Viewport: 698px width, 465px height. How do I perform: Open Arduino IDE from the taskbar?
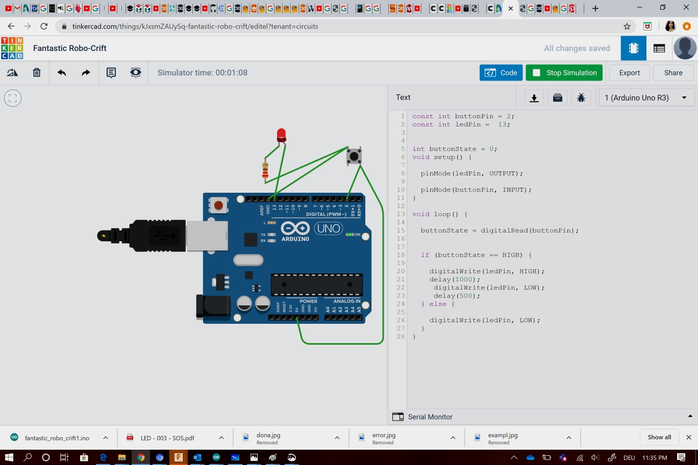click(x=216, y=457)
